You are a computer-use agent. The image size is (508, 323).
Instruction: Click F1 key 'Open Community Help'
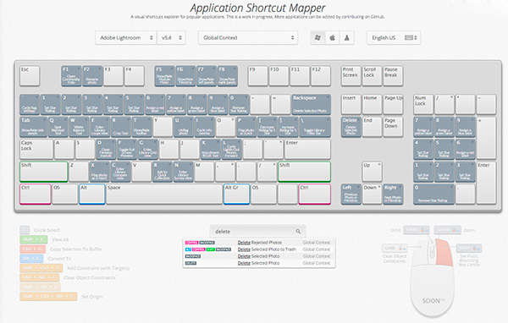point(71,76)
